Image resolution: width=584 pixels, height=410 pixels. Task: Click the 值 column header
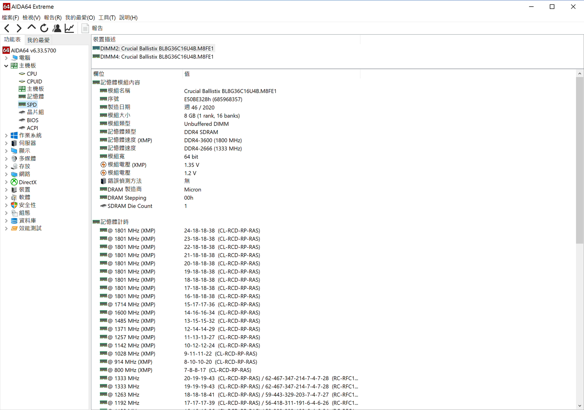[x=187, y=74]
